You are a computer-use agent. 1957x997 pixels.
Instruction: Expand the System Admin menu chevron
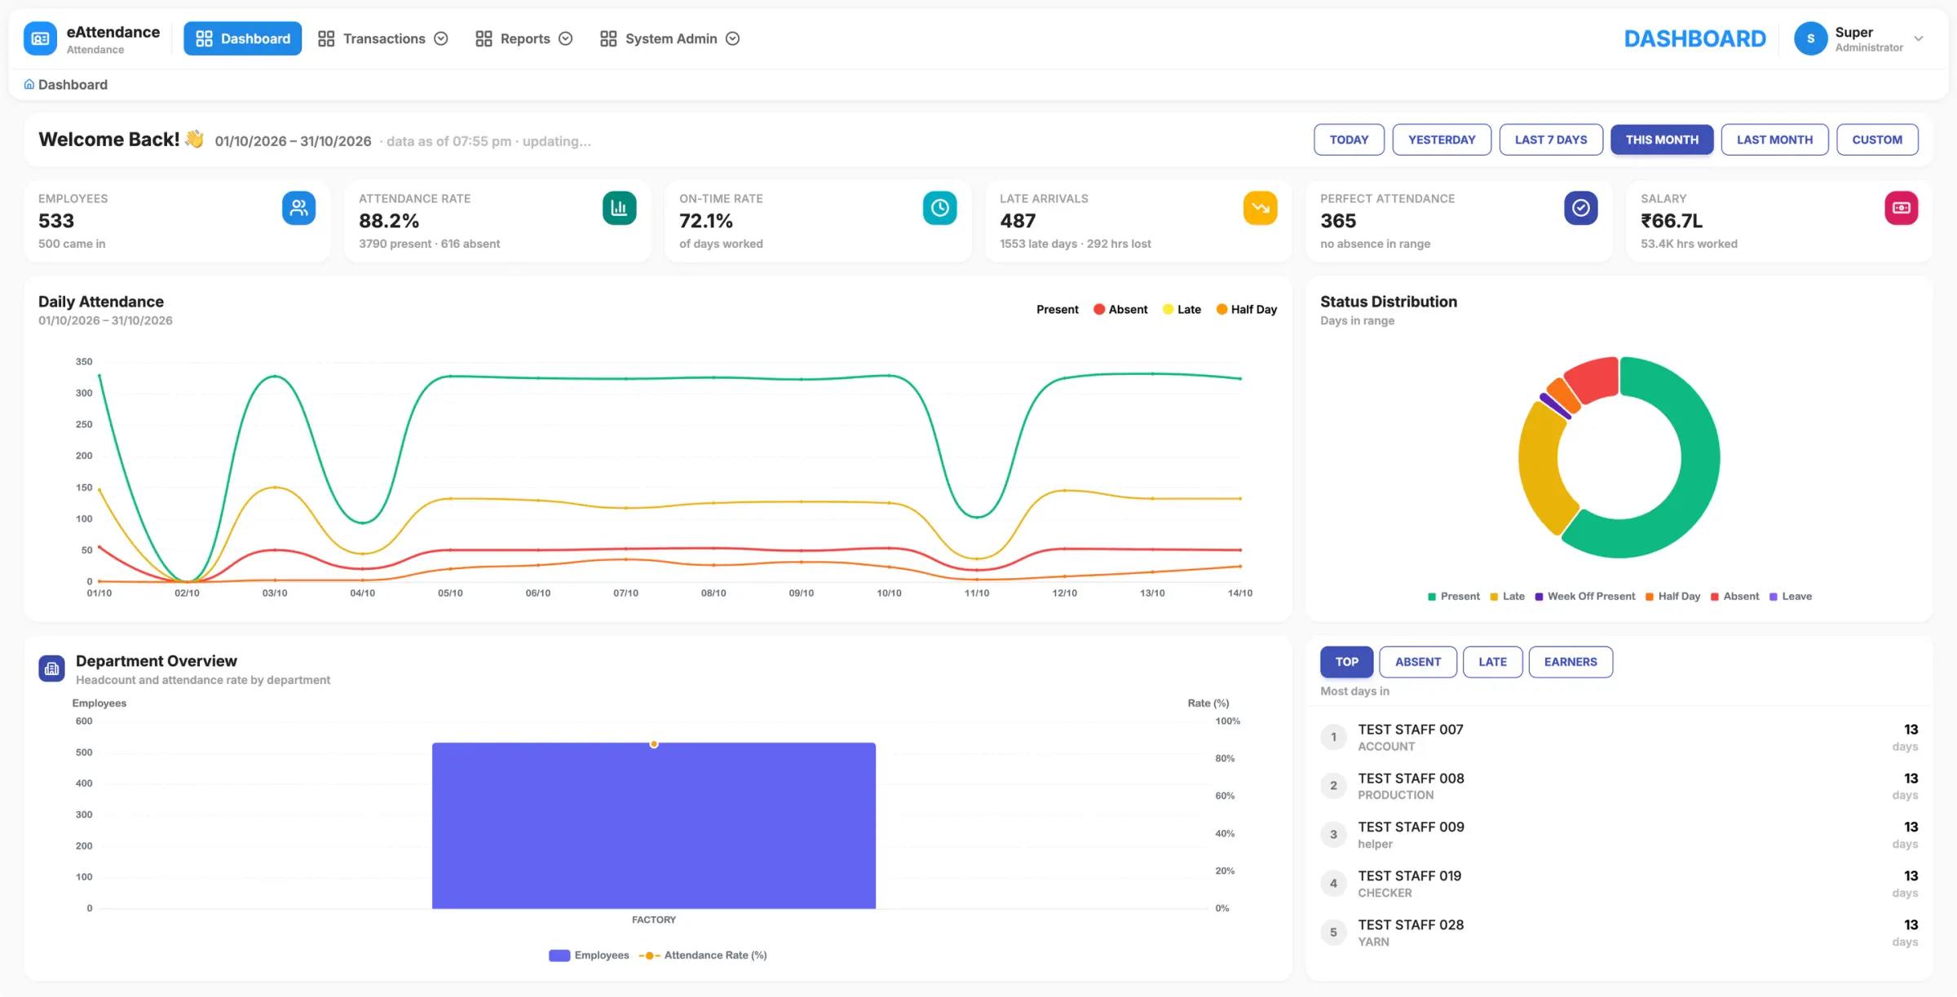coord(732,38)
